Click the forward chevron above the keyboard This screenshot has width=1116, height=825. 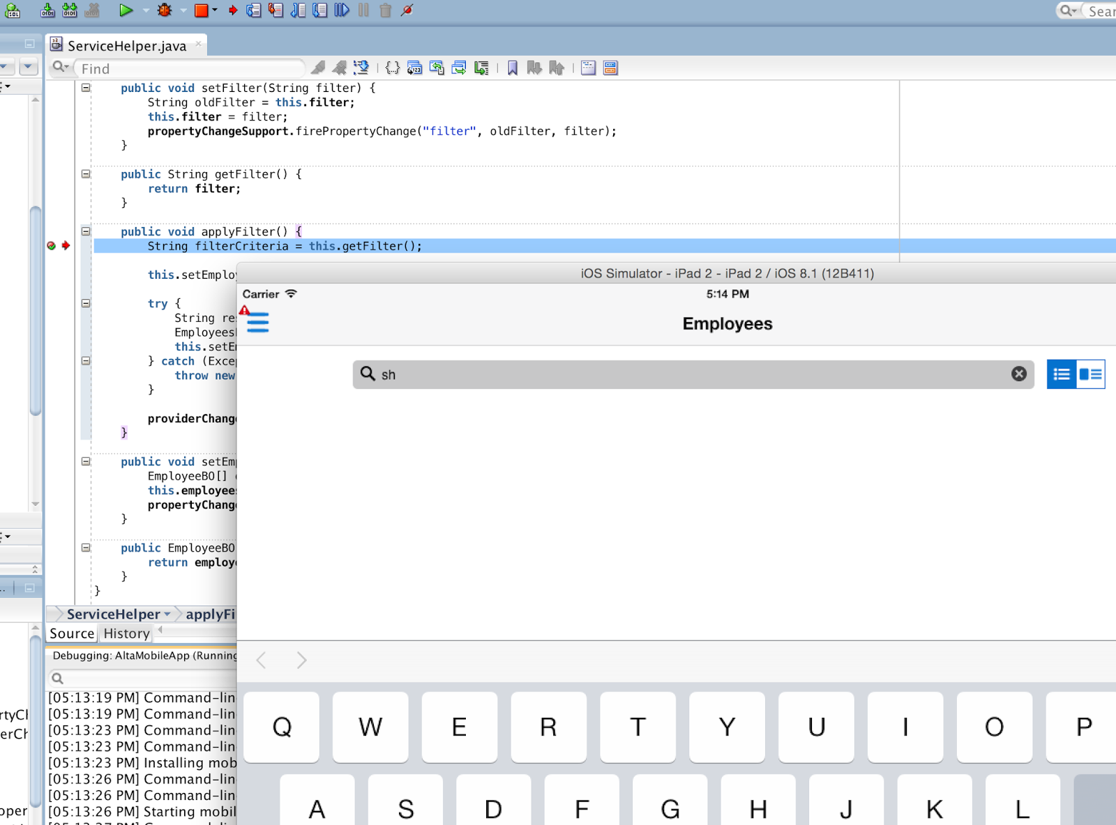click(x=301, y=660)
